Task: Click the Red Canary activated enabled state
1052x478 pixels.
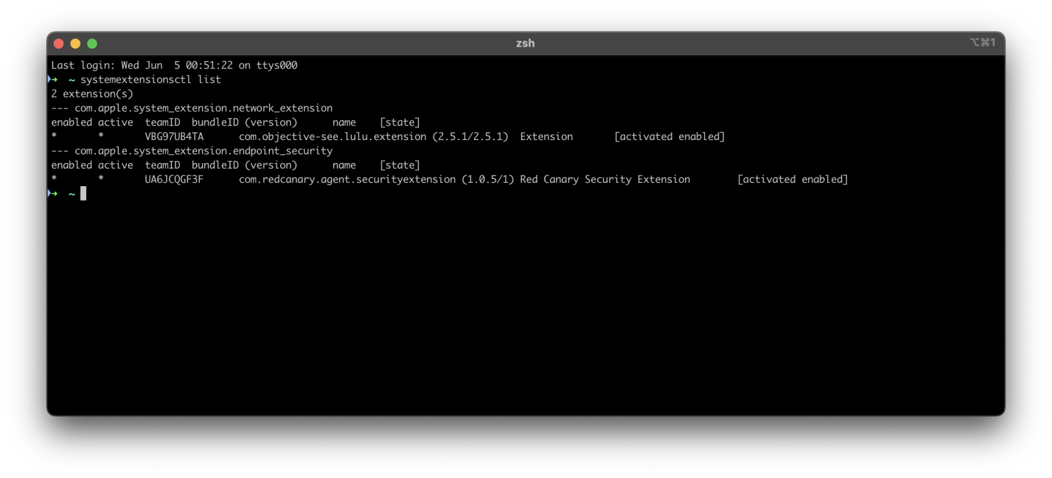Action: 792,179
